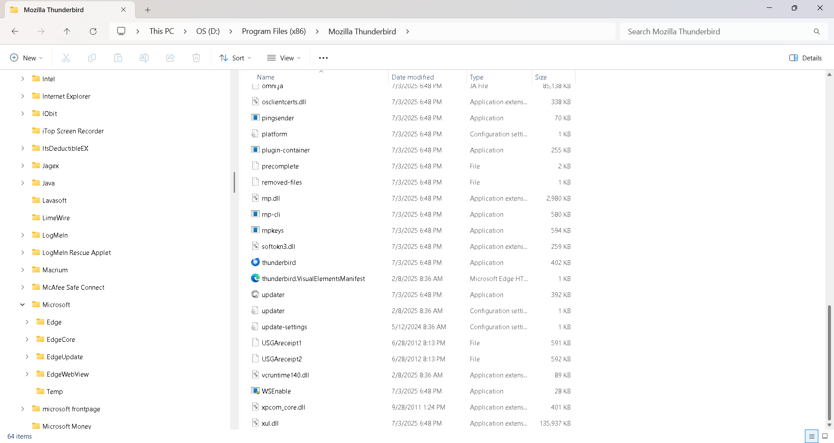Select the thunderbird application icon
The image size is (834, 443).
click(255, 262)
